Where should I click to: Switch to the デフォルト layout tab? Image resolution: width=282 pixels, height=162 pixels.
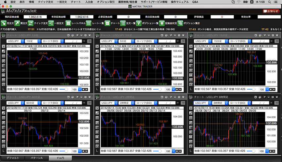[x=13, y=158]
